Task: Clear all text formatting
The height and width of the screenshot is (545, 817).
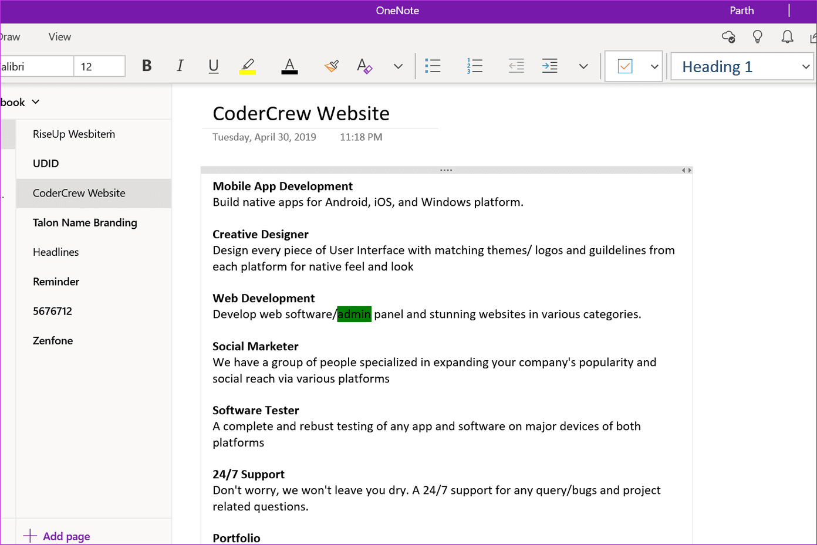Action: point(364,66)
